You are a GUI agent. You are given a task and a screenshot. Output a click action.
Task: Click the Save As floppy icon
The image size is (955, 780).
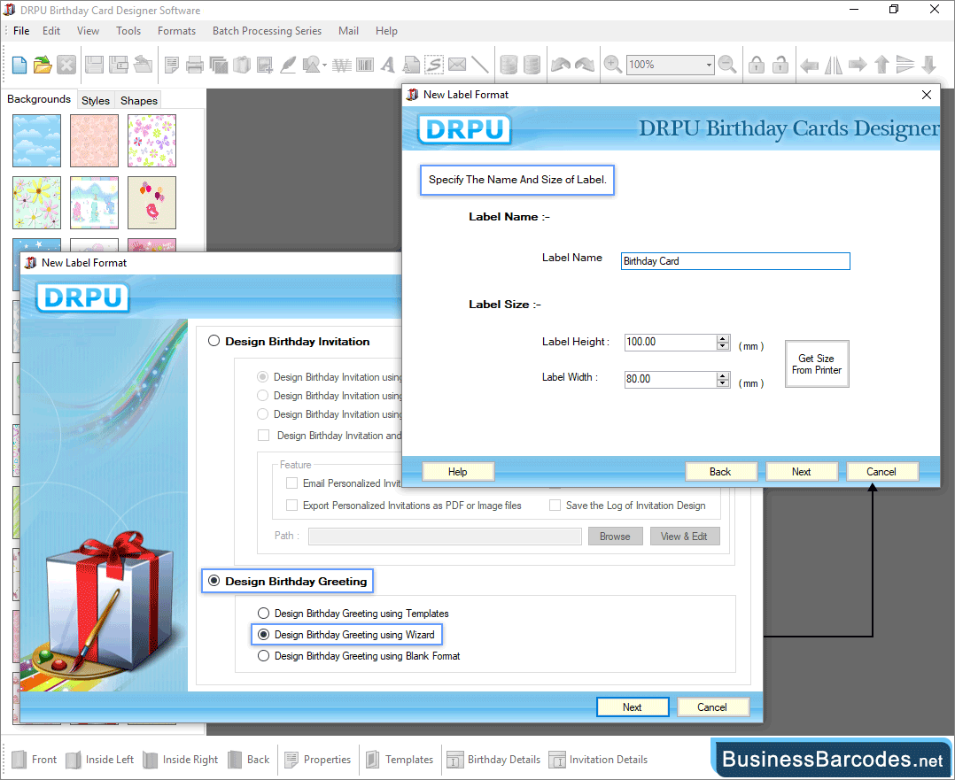(x=118, y=65)
